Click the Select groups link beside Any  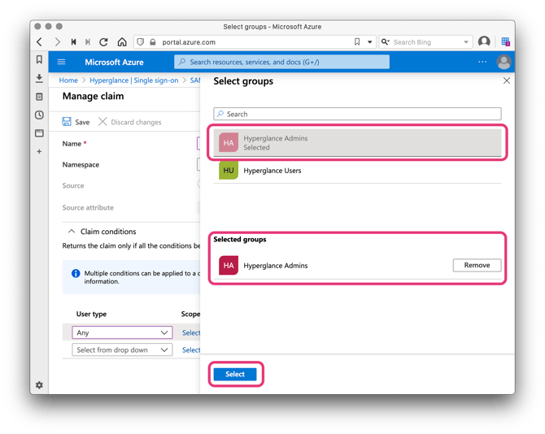coord(191,332)
